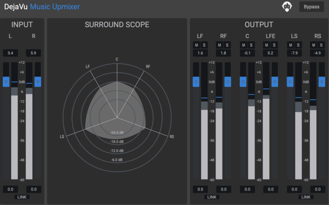Click the RS gain field at bottom

(318, 189)
